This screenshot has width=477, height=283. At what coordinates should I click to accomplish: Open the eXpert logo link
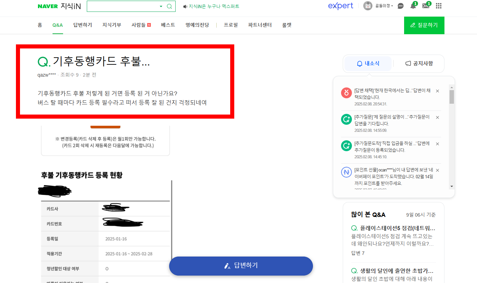tap(341, 6)
